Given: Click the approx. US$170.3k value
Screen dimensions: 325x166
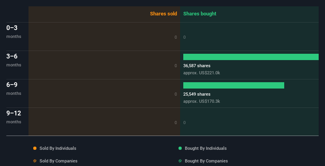Looking at the screenshot, I should coord(201,101).
